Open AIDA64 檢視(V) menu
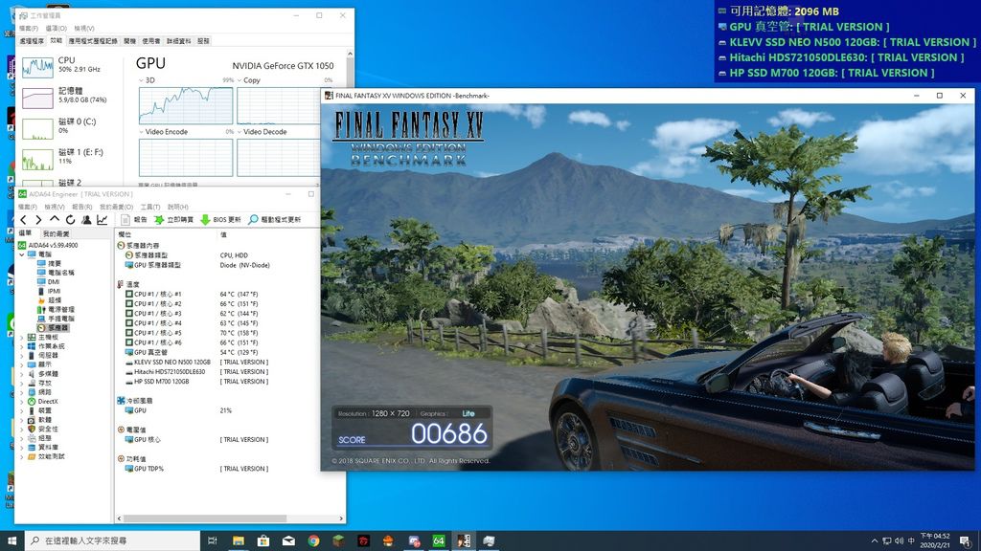This screenshot has width=981, height=551. tap(55, 207)
